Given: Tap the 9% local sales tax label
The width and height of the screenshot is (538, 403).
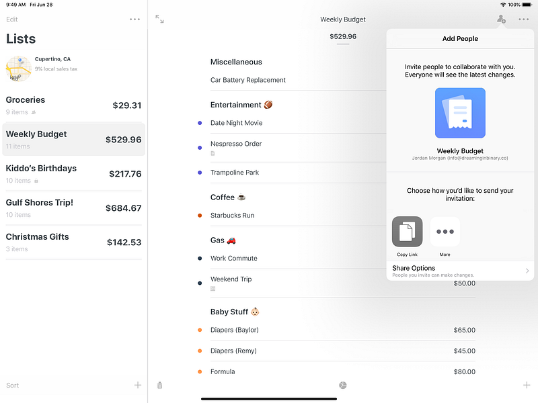Looking at the screenshot, I should coord(56,69).
